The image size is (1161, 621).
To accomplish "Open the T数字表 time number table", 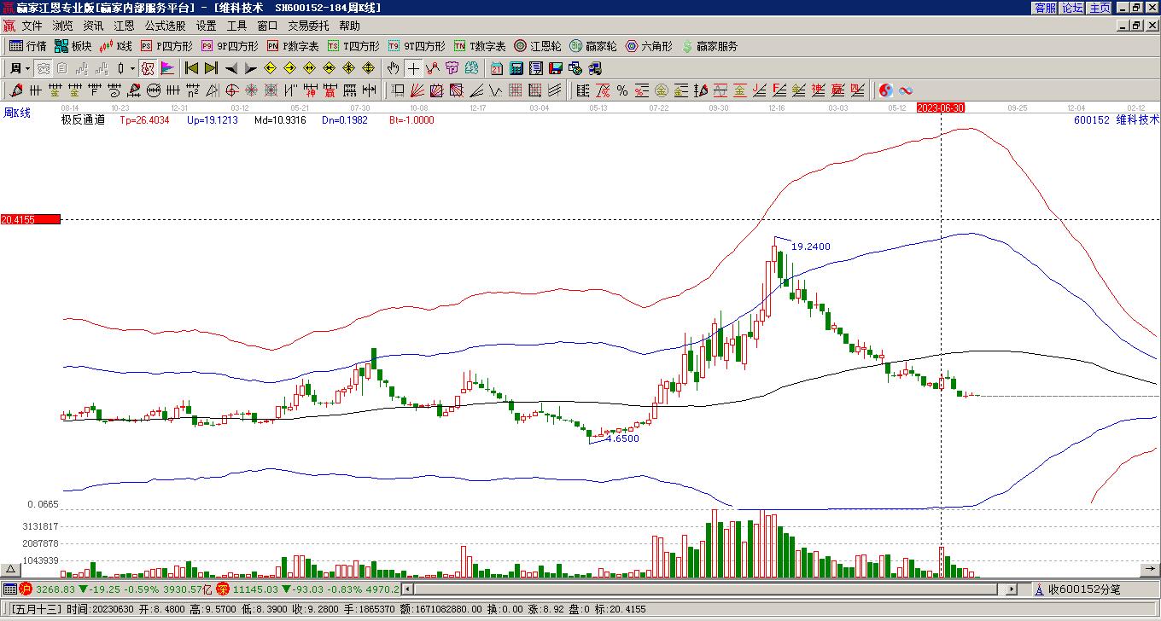I will coord(480,46).
